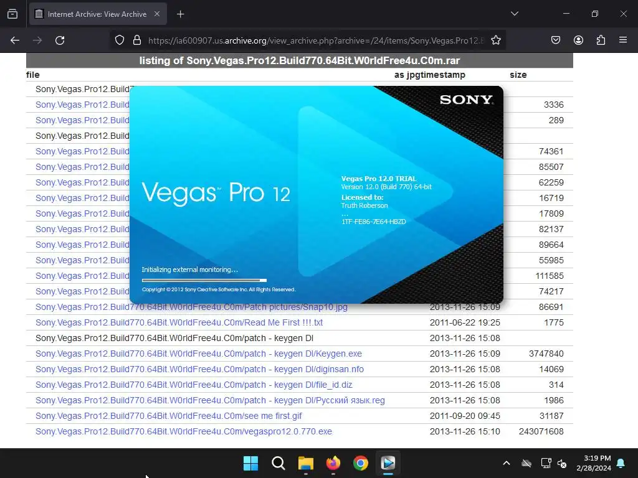Open network status tray icon
Viewport: 638px width, 478px height.
point(546,463)
